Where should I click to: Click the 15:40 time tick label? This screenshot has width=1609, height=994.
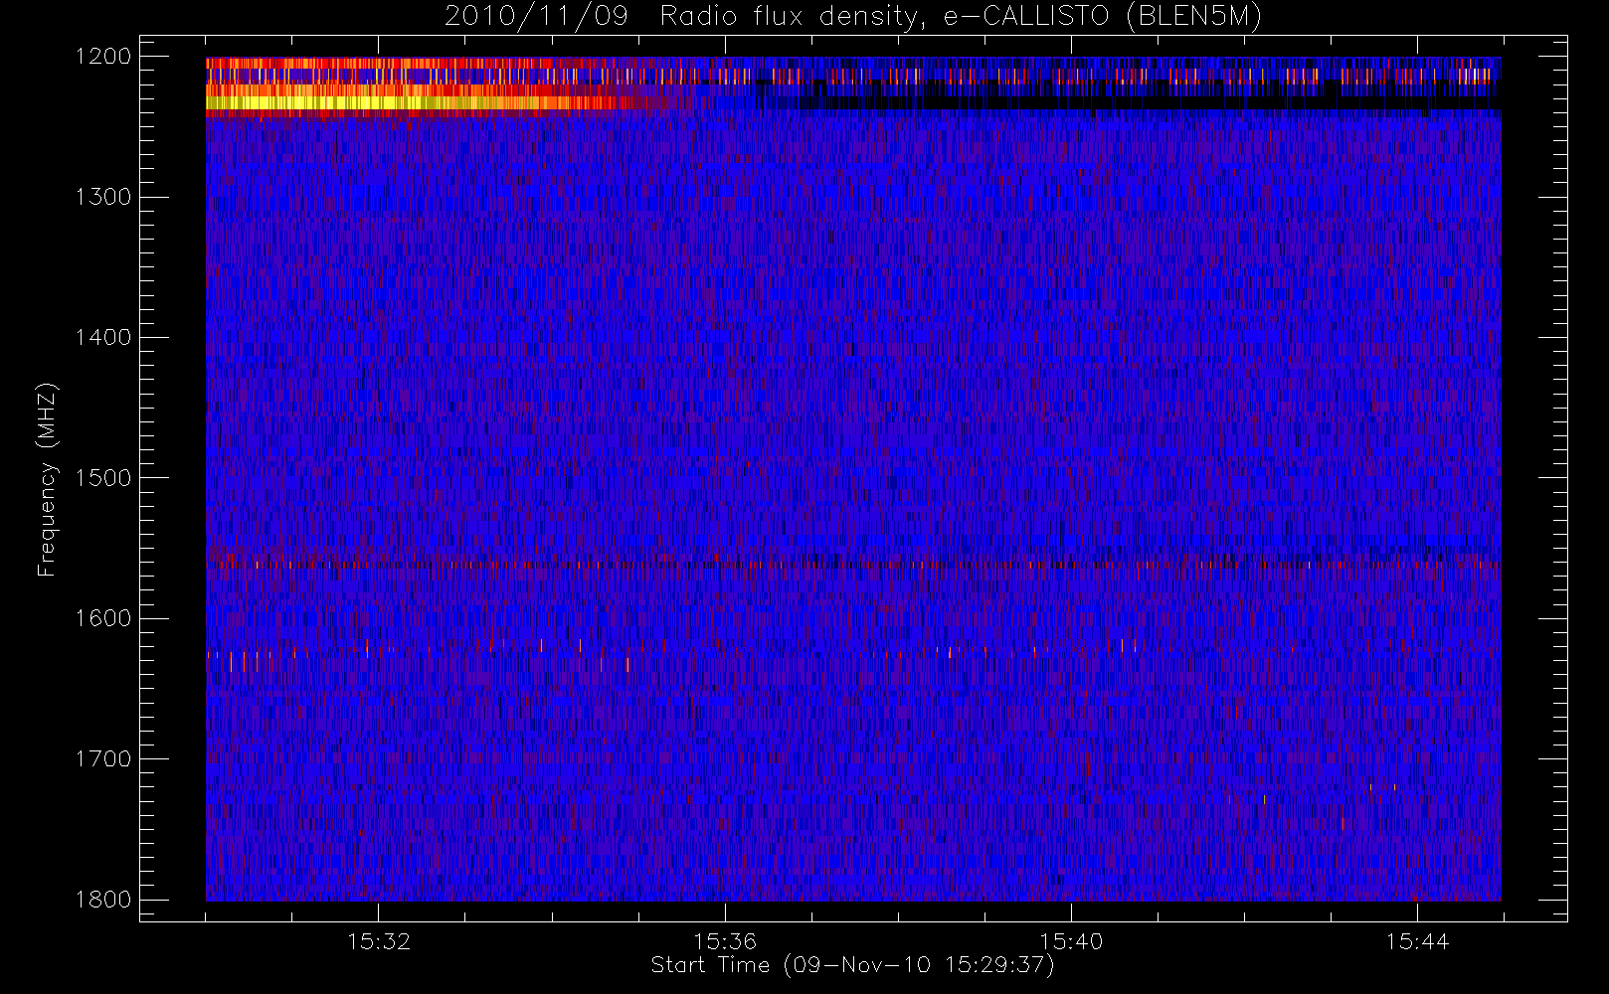1071,941
